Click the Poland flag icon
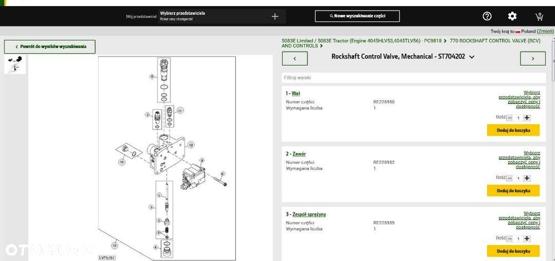This screenshot has height=261, width=555. pos(518,32)
